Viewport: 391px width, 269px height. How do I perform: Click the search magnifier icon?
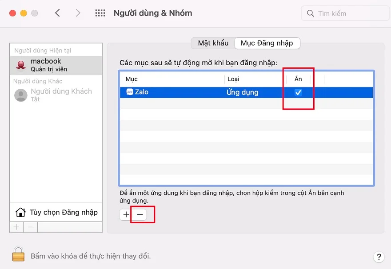[x=310, y=13]
